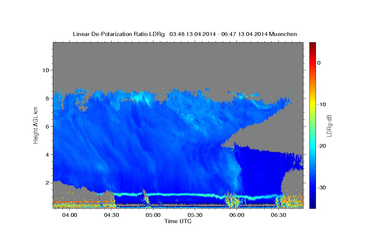Click the 'LDRg dB' colorbar label
Viewport: 375px width, 250px height.
(x=329, y=126)
